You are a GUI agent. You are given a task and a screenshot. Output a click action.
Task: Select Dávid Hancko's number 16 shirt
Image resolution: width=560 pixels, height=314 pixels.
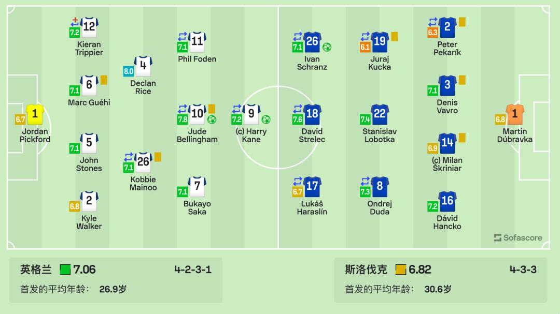(x=447, y=201)
